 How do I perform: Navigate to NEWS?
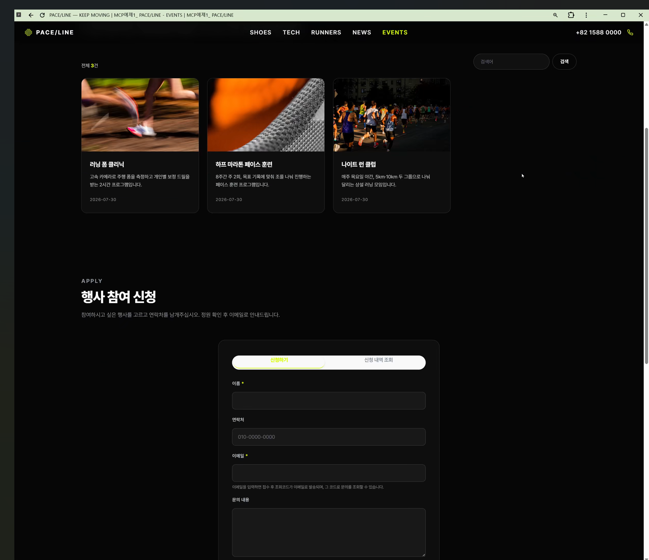pyautogui.click(x=361, y=32)
